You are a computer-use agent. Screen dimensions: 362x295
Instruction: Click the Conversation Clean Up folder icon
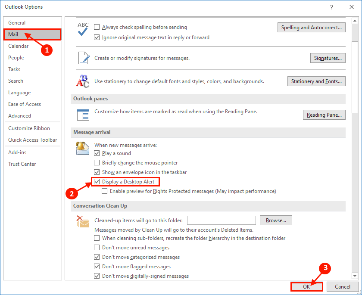pos(83,221)
